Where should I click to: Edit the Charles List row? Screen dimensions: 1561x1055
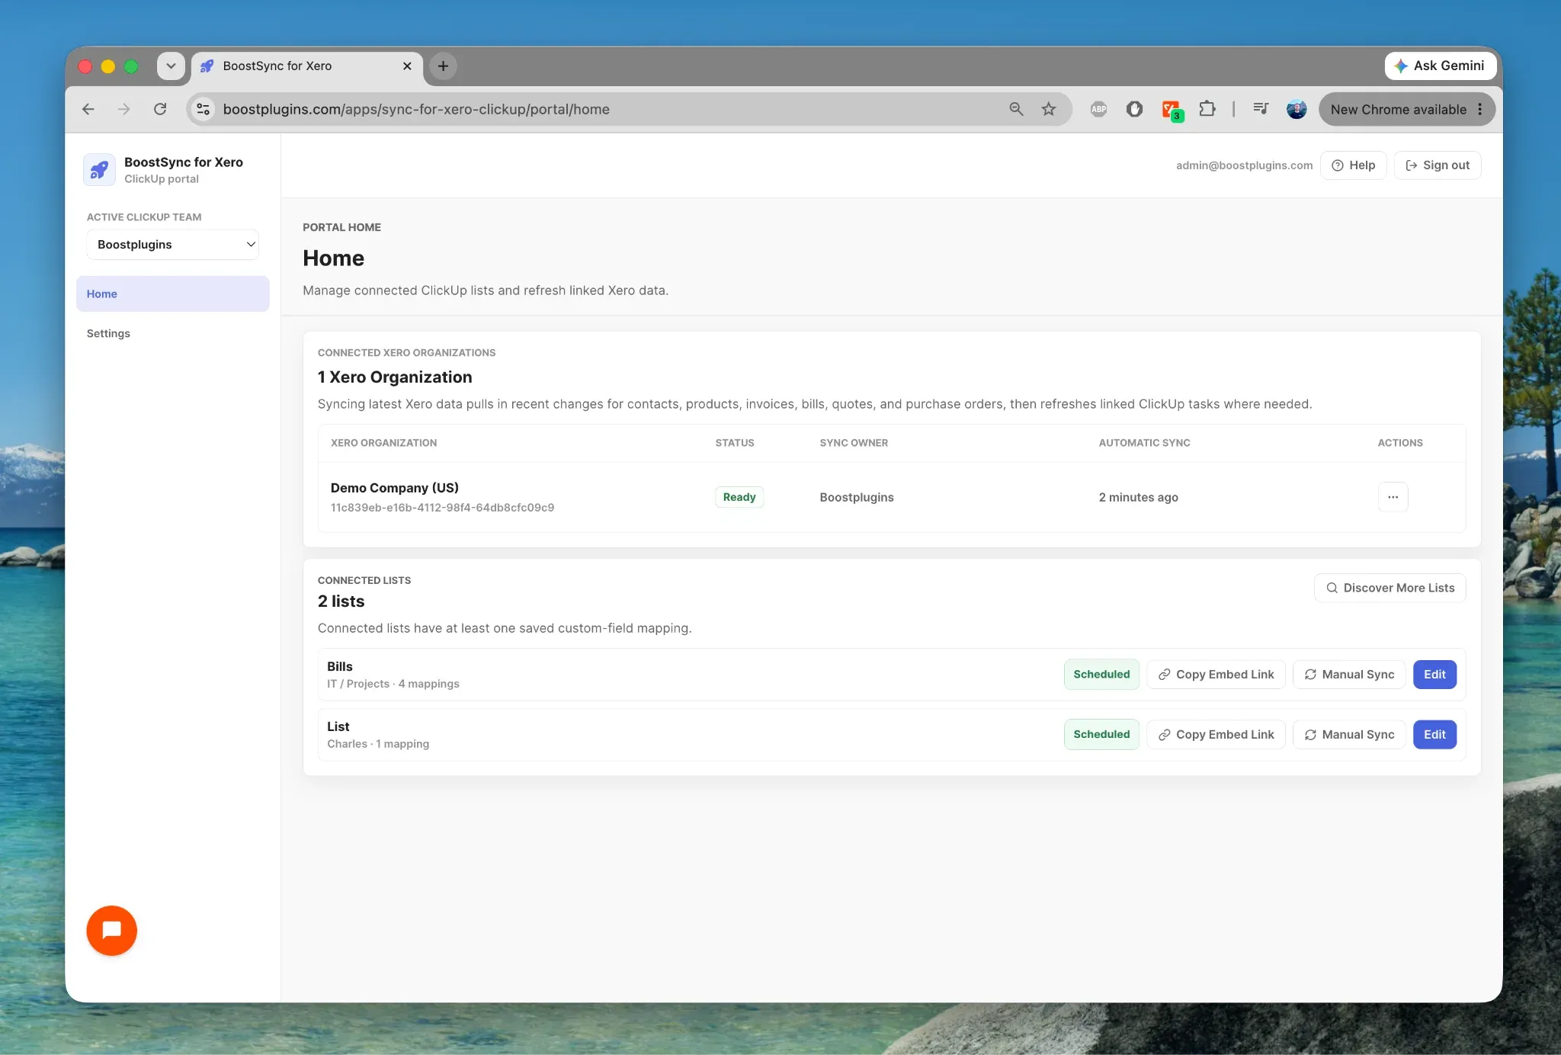pyautogui.click(x=1434, y=735)
